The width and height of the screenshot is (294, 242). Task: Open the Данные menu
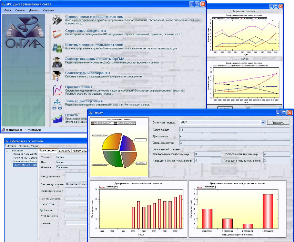pyautogui.click(x=34, y=10)
